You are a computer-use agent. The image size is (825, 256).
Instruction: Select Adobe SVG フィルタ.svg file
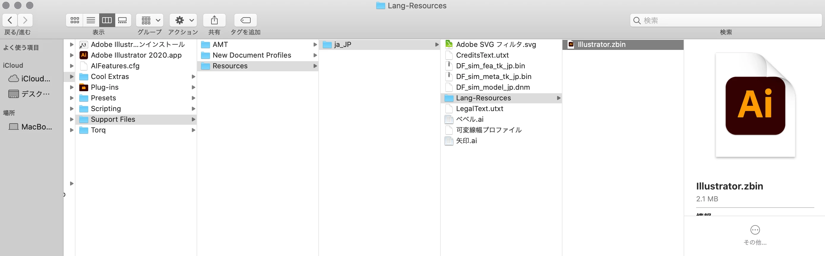501,45
